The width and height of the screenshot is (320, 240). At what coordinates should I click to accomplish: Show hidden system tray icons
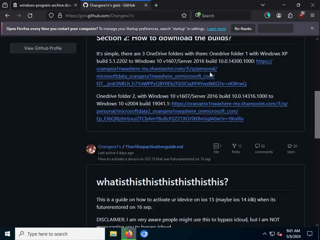[x=264, y=234]
